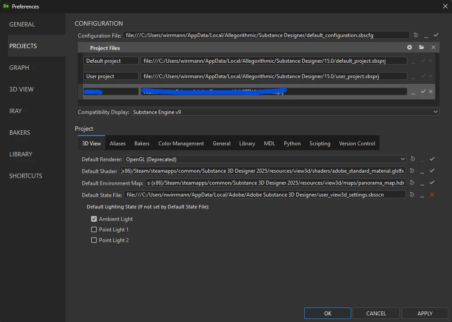Click Default Shader path field

point(262,170)
